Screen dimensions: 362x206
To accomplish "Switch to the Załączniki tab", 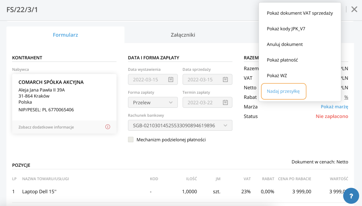I will (x=183, y=35).
